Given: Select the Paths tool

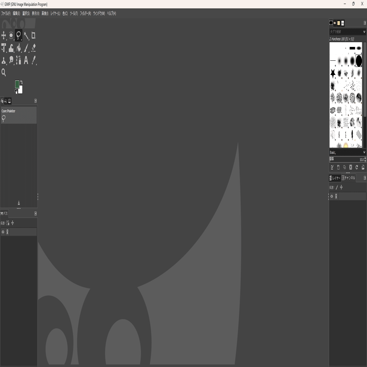Looking at the screenshot, I should pos(19,60).
